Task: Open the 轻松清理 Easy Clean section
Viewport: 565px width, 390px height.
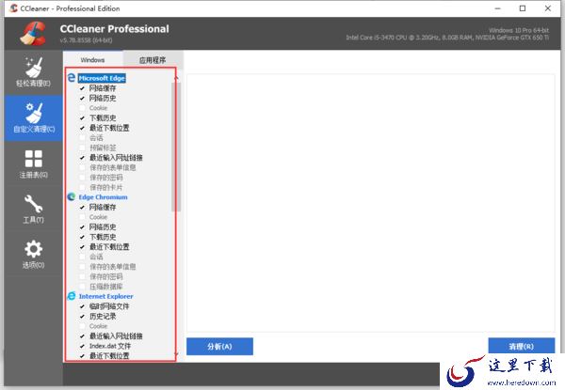Action: [x=33, y=72]
